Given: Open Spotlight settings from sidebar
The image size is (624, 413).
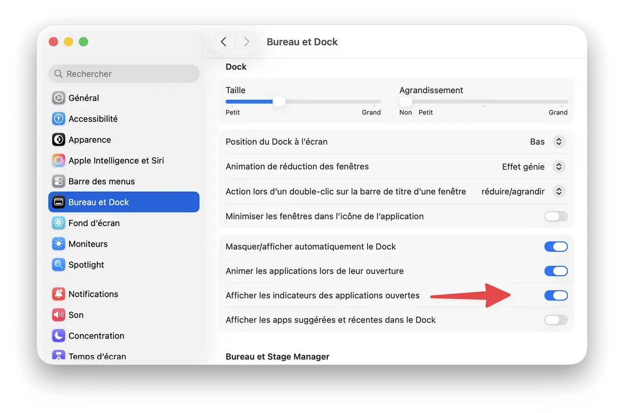Looking at the screenshot, I should [85, 264].
